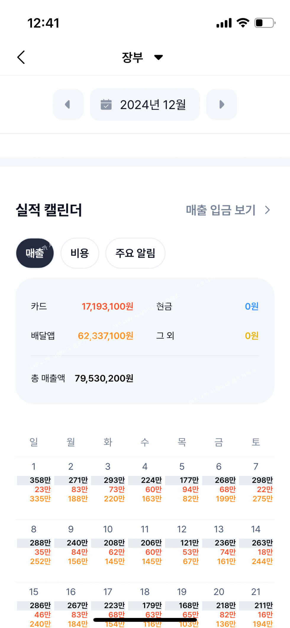Image resolution: width=290 pixels, height=628 pixels.
Task: Switch to the 주요 알림 filter chip
Action: [x=135, y=253]
